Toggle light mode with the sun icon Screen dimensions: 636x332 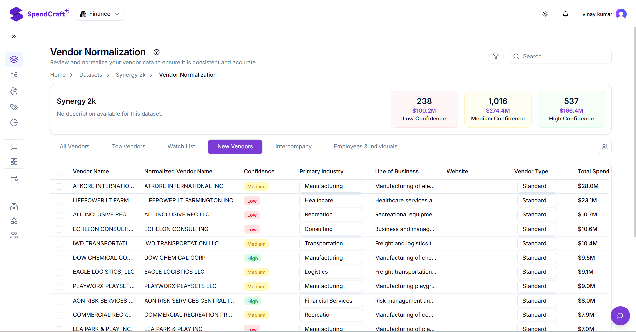click(x=545, y=14)
